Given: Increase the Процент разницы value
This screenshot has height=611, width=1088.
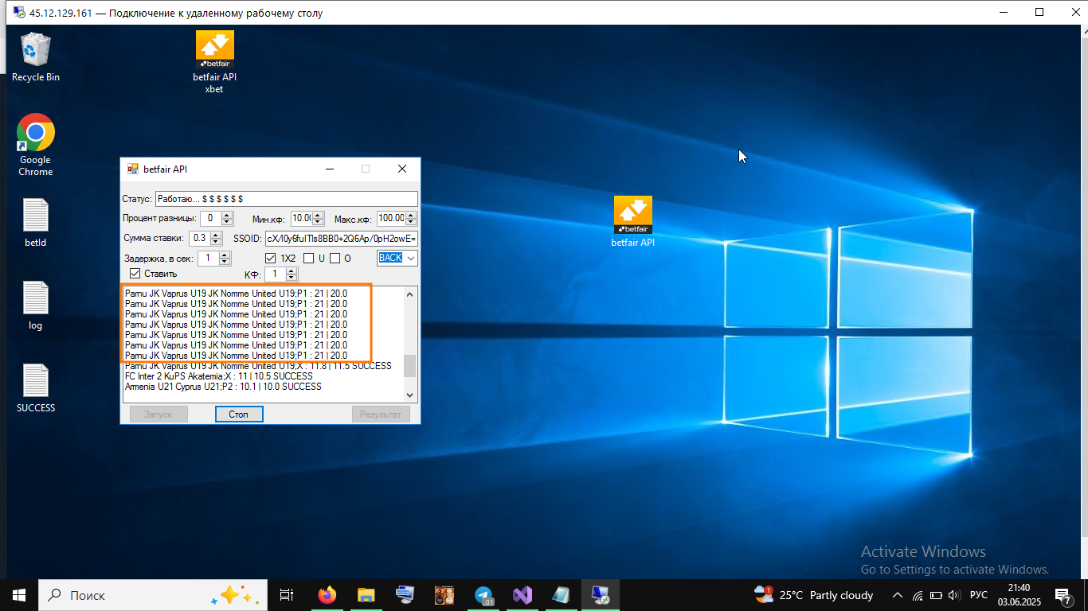Looking at the screenshot, I should pyautogui.click(x=227, y=215).
